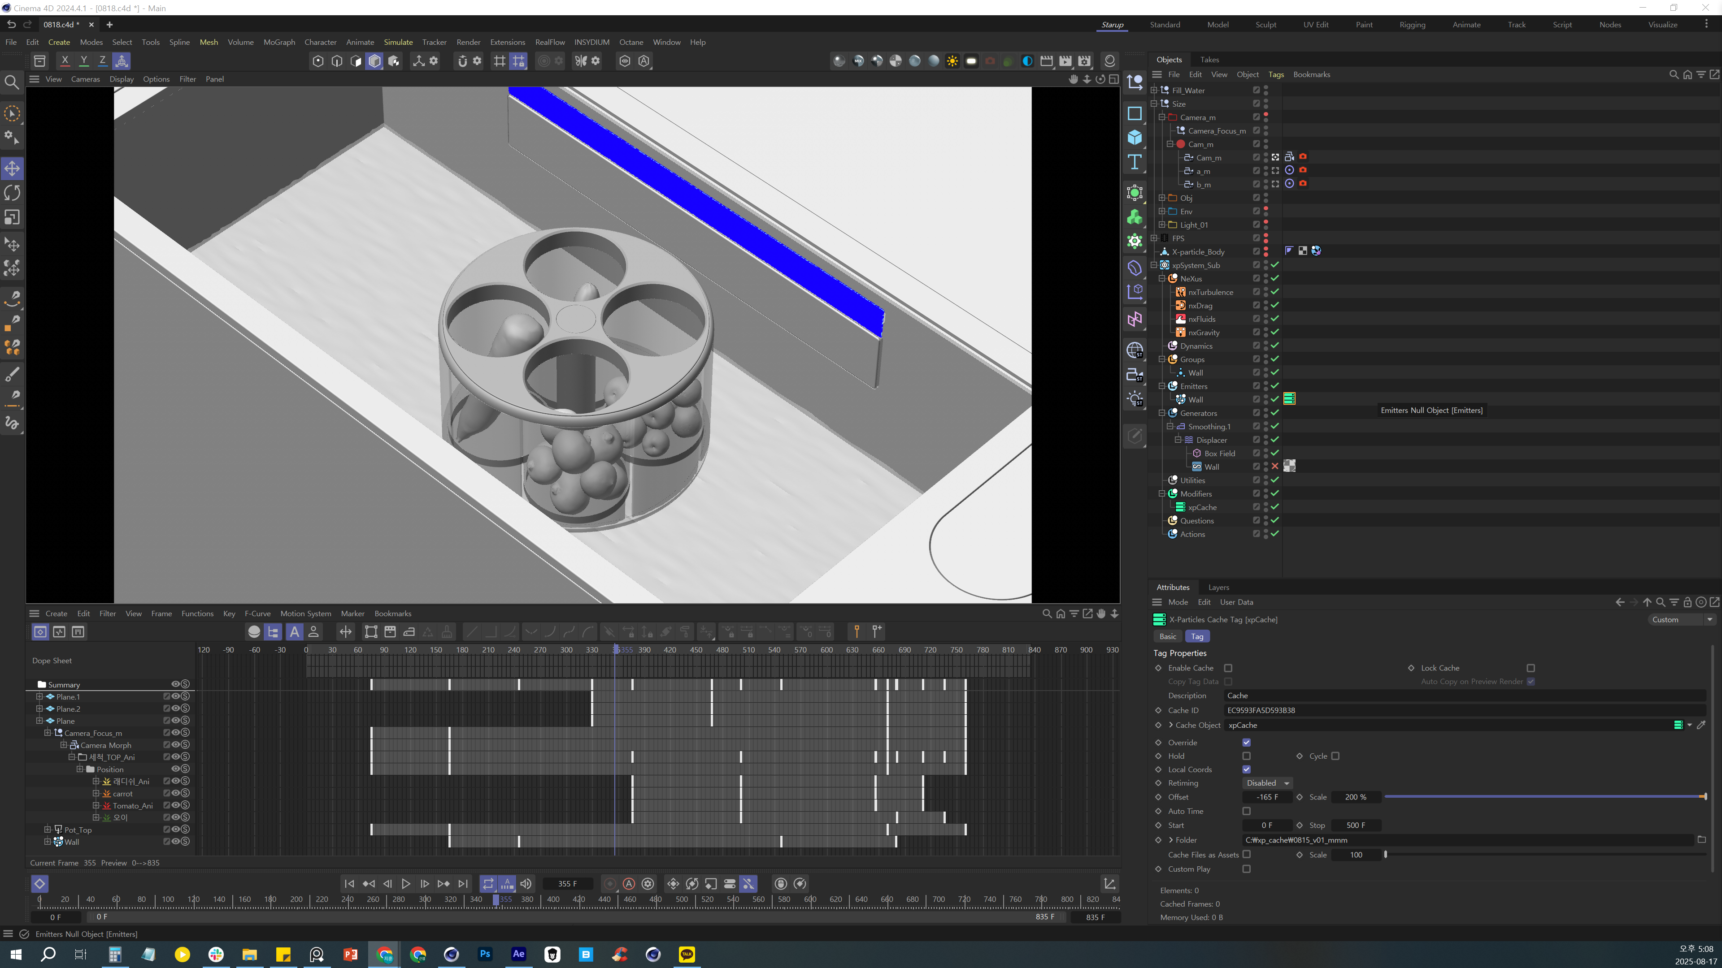Switch to the Layers tab
The height and width of the screenshot is (968, 1722).
[x=1219, y=587]
